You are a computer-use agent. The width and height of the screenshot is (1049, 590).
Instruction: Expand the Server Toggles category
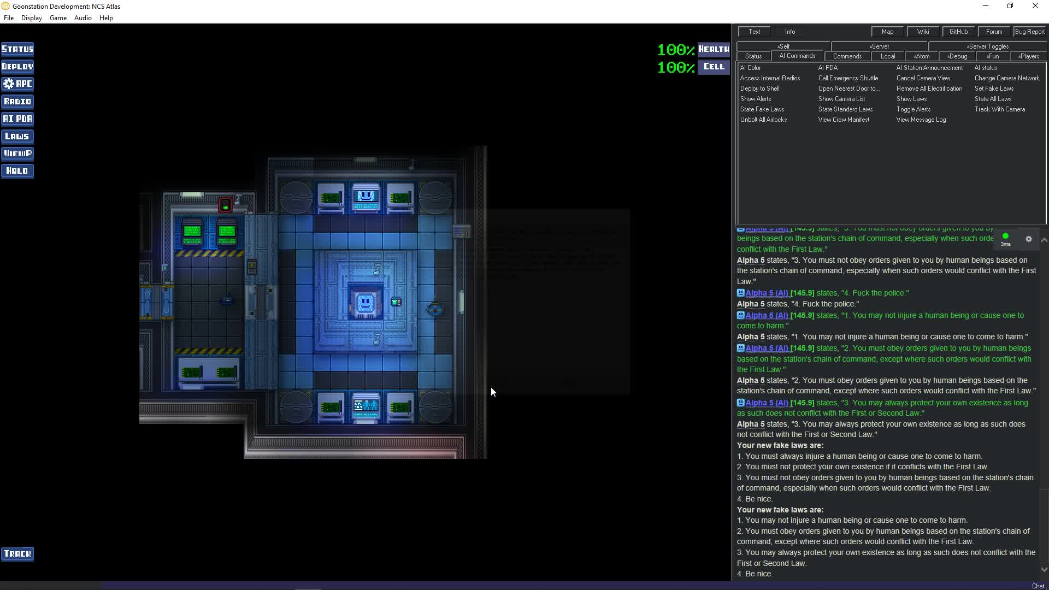click(x=987, y=46)
